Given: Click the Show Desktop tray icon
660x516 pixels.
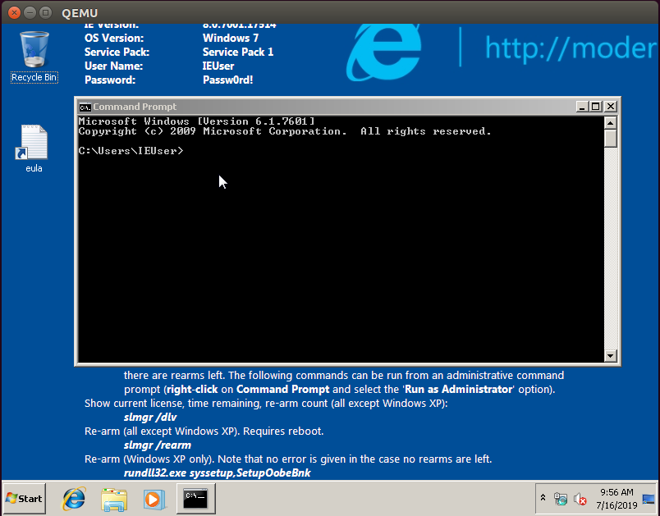Looking at the screenshot, I should tap(649, 499).
